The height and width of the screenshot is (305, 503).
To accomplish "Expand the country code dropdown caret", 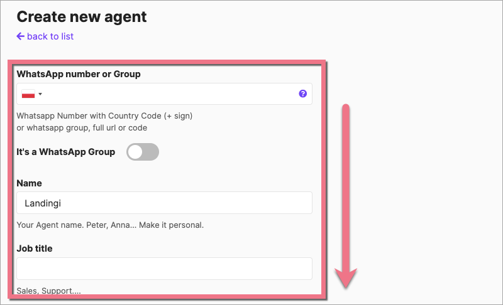I will point(40,94).
